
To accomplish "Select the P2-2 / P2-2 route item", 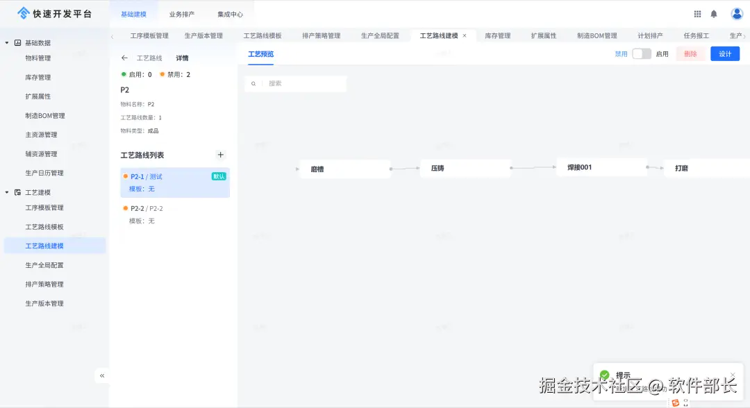I will click(x=175, y=214).
